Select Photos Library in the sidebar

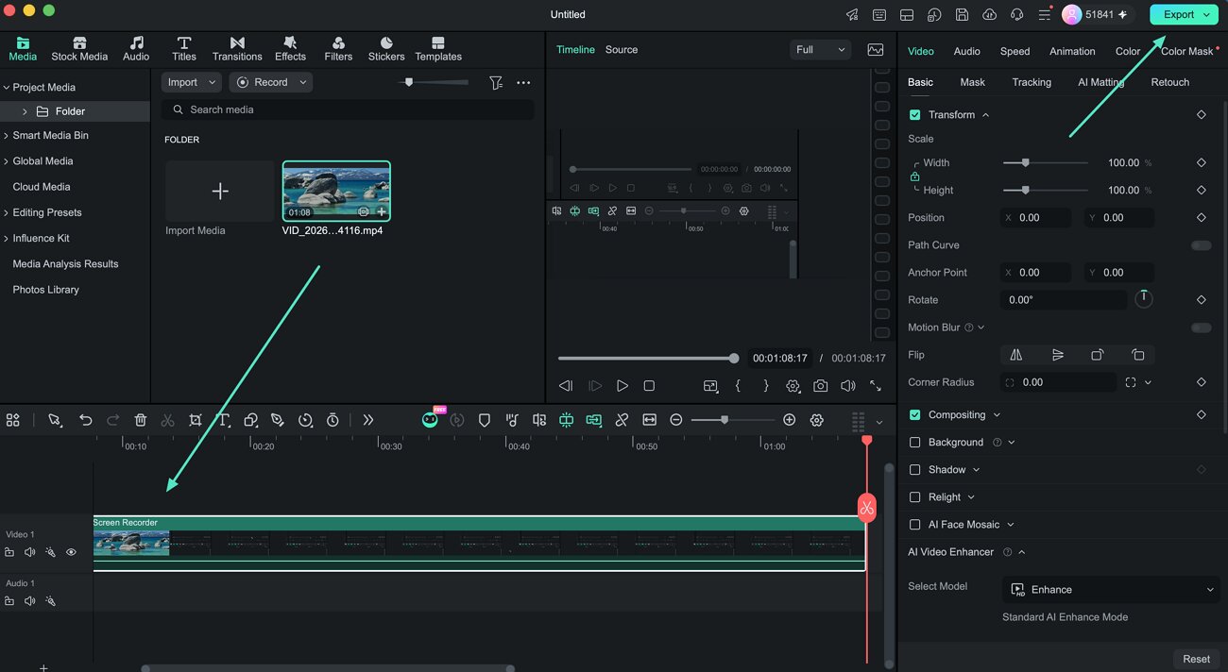tap(45, 290)
